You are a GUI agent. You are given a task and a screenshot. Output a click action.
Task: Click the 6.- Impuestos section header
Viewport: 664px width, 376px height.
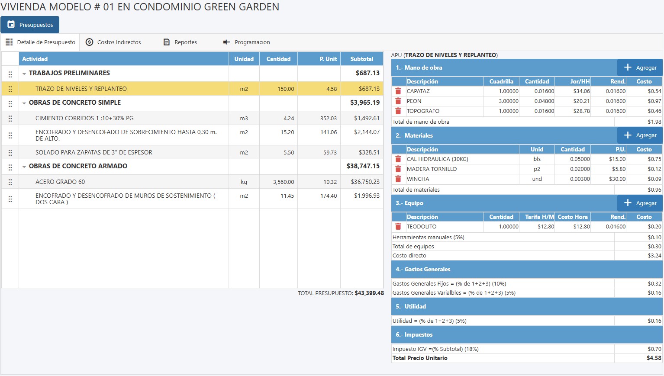click(527, 334)
